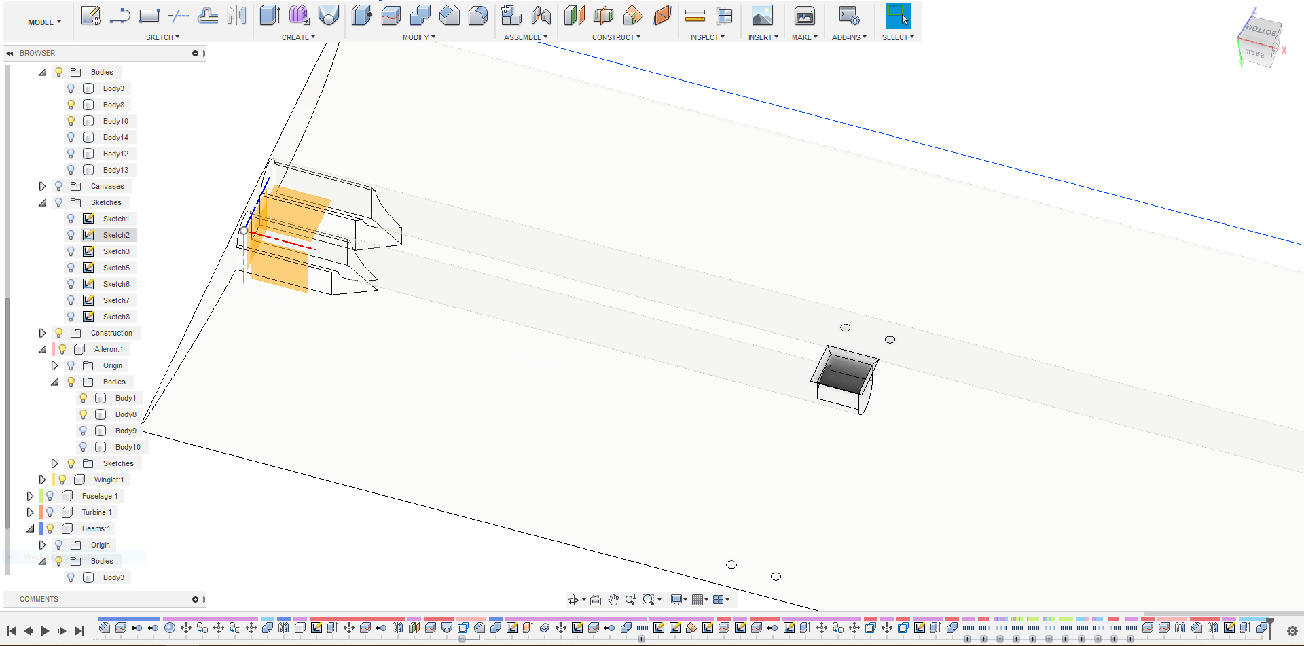Open the MODEL workspace dropdown

[x=44, y=22]
